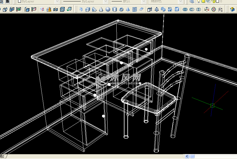The width and height of the screenshot is (237, 159).
Task: Open the Layer Properties Manager
Action: [192, 1]
